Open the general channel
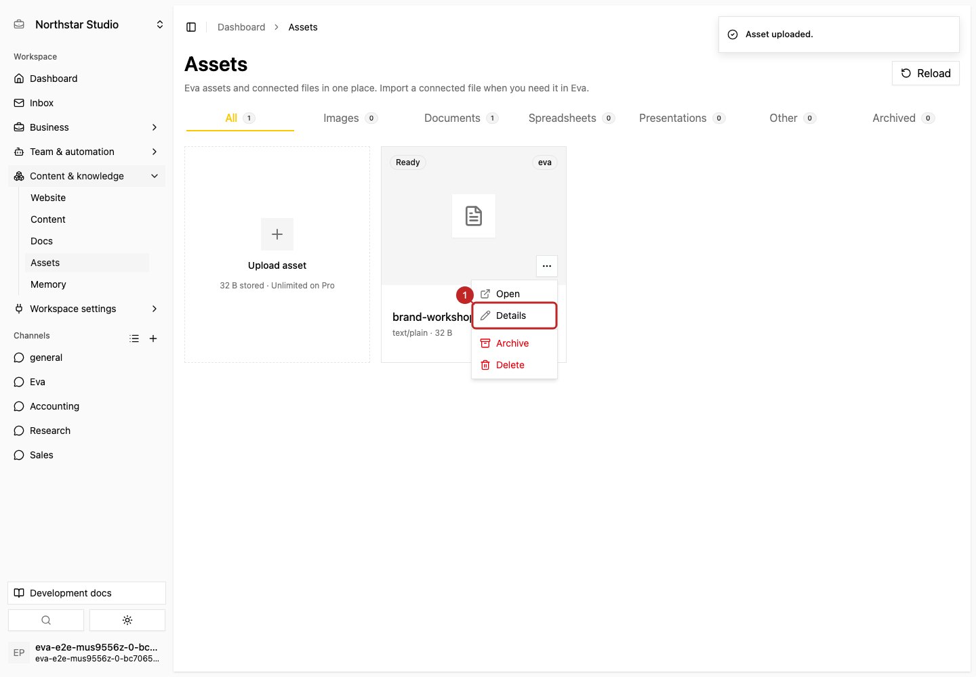 coord(87,357)
